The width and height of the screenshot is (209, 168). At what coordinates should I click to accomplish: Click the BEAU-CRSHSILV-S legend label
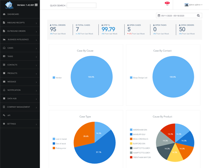click(141, 139)
